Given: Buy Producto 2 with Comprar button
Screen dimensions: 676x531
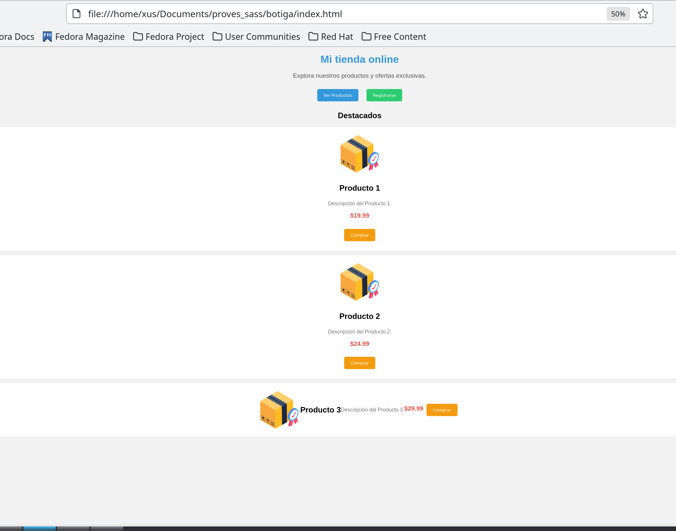Looking at the screenshot, I should [359, 363].
